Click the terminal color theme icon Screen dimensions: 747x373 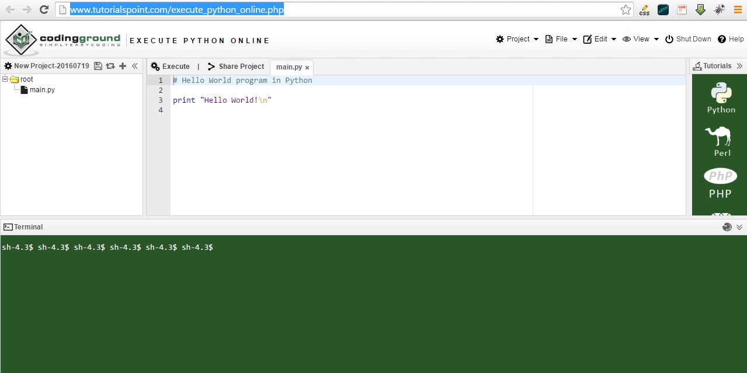pos(727,227)
